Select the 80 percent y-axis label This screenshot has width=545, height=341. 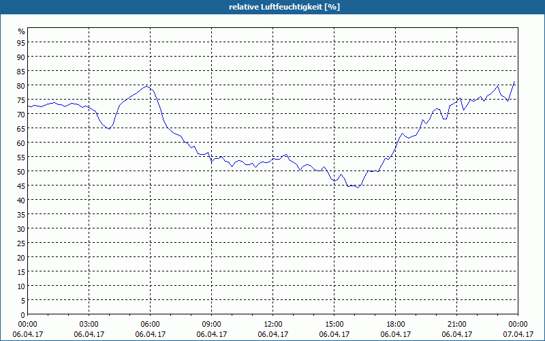[x=21, y=85]
